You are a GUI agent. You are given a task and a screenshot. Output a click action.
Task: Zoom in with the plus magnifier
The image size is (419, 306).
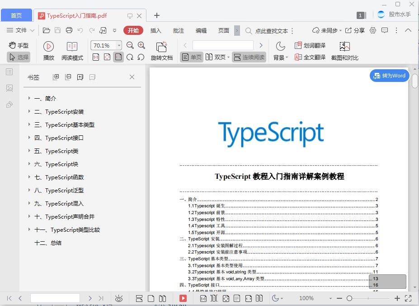point(141,45)
